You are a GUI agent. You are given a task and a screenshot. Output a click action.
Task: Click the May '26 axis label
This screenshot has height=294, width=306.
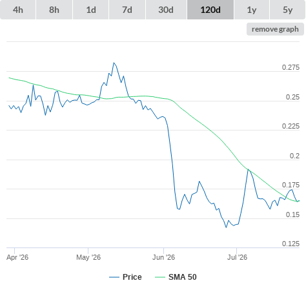tap(88, 257)
